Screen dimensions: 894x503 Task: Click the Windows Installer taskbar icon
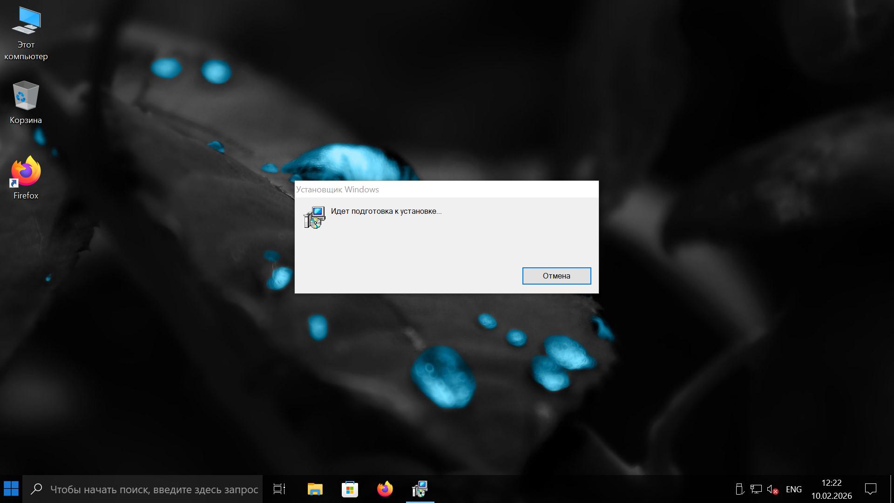420,489
